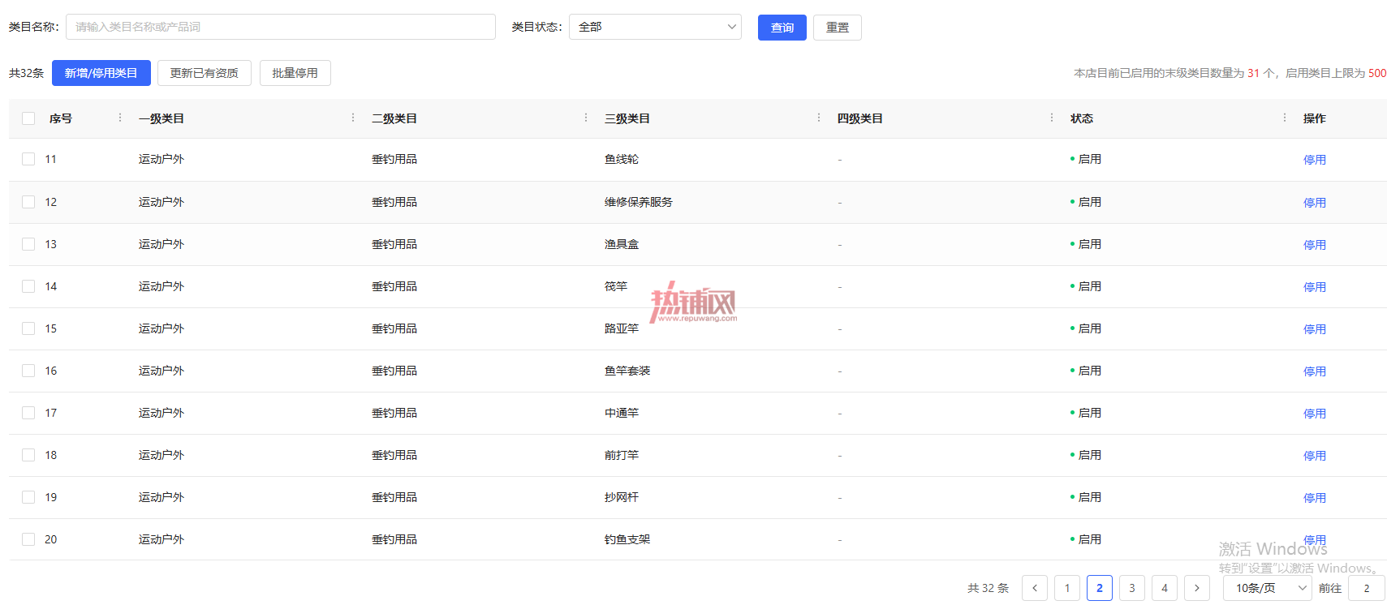
Task: Check the box for row 13 渔具盒
Action: click(x=28, y=244)
